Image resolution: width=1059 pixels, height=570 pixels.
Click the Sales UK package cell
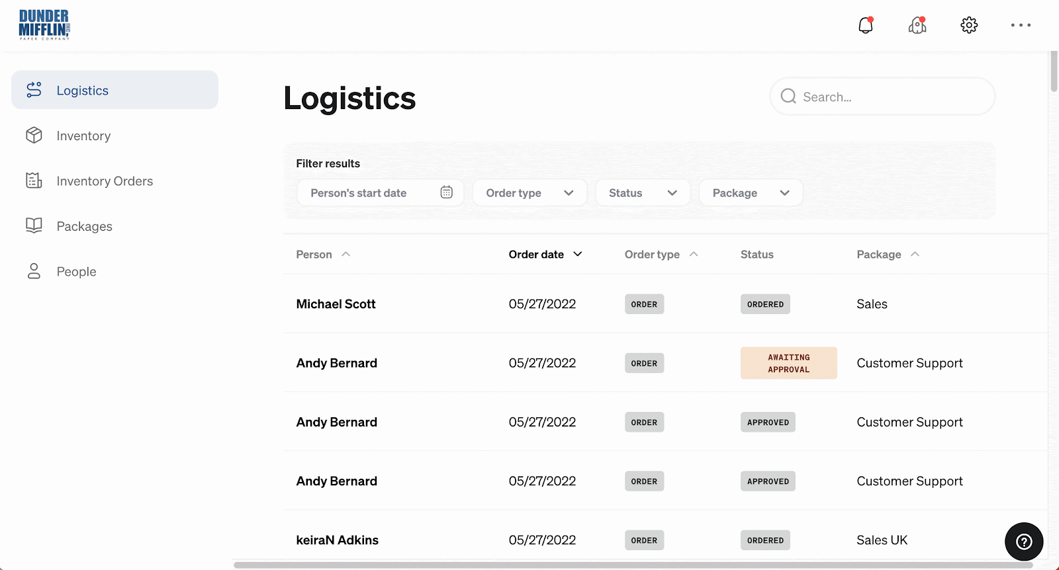click(x=882, y=540)
